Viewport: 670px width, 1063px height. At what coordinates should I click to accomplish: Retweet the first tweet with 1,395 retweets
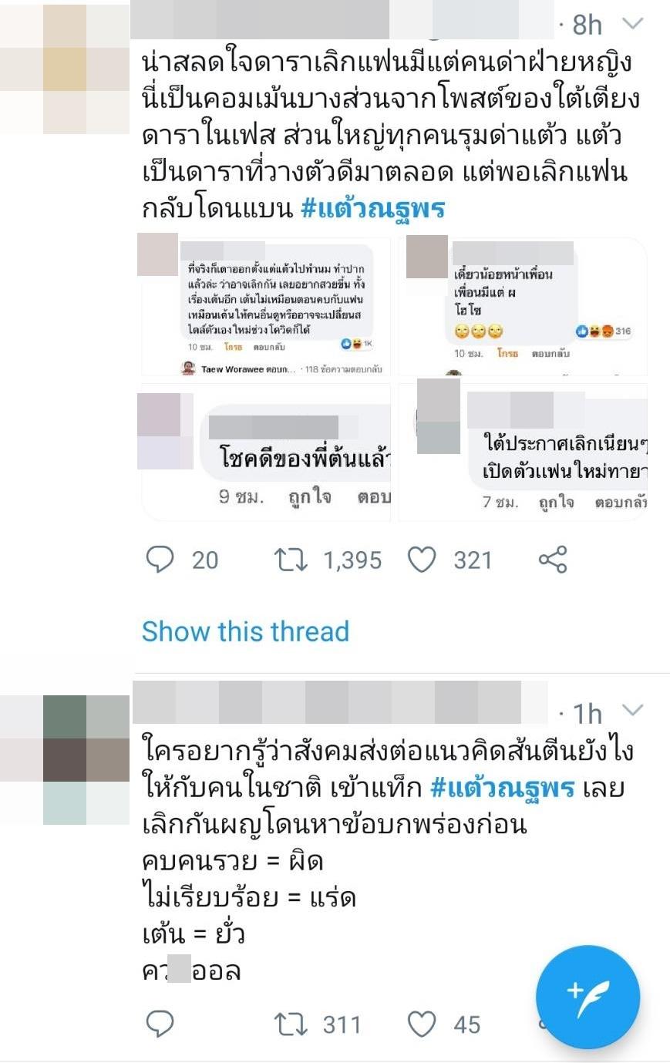[291, 560]
